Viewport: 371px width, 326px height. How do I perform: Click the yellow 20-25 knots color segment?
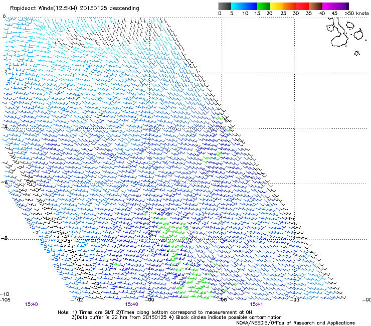pyautogui.click(x=277, y=6)
